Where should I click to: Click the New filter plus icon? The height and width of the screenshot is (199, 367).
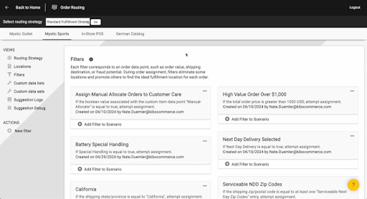click(x=9, y=131)
